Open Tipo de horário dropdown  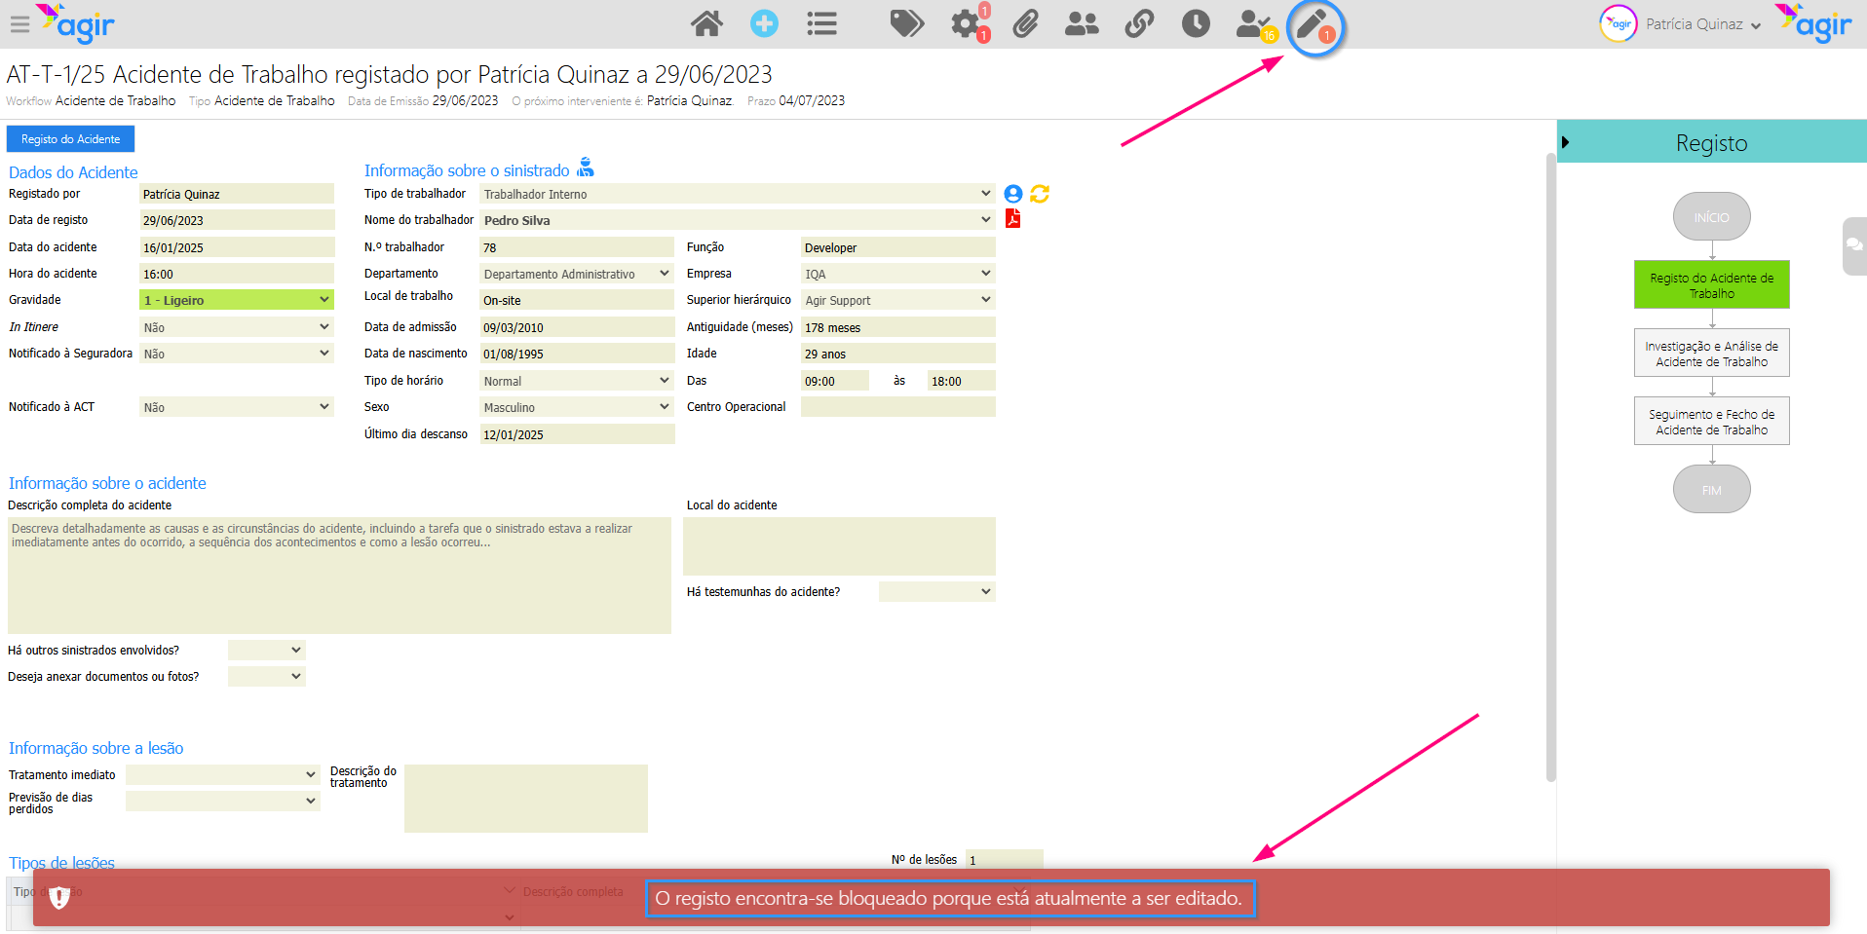pyautogui.click(x=577, y=381)
